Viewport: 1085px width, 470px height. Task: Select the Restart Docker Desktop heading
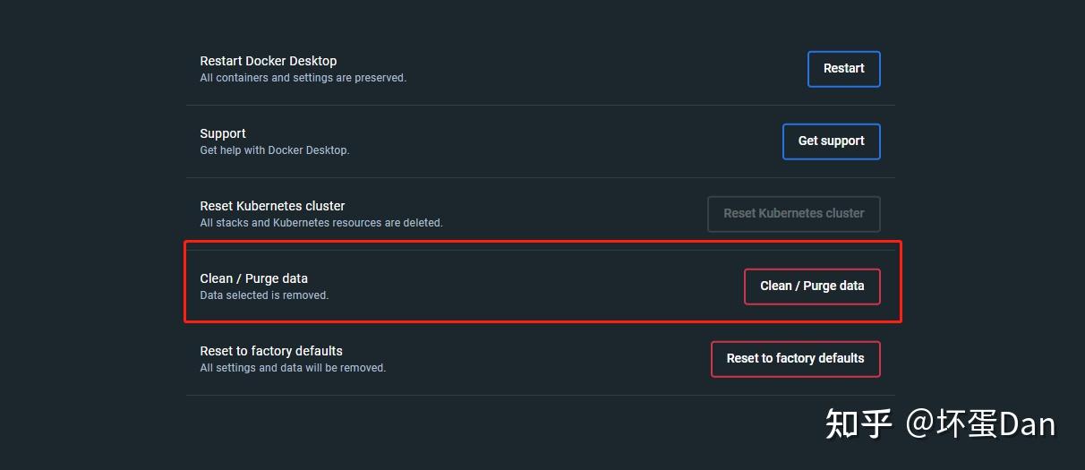268,61
